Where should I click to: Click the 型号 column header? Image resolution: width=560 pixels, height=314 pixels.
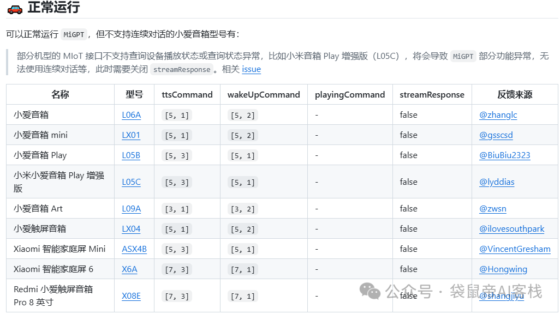pyautogui.click(x=134, y=94)
